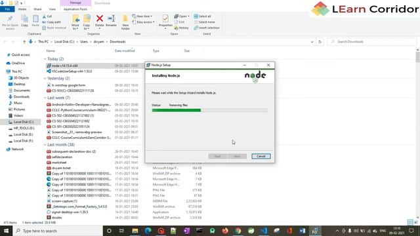Open Properties from the ribbon
This screenshot has width=420, height=236.
click(x=165, y=21)
